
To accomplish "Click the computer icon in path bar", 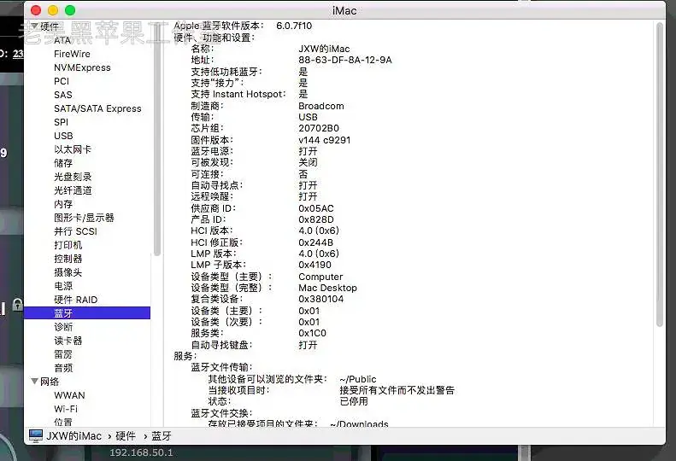I will [36, 435].
